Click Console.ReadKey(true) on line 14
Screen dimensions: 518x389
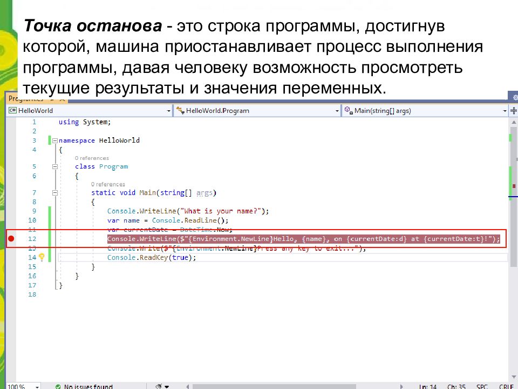pyautogui.click(x=151, y=258)
